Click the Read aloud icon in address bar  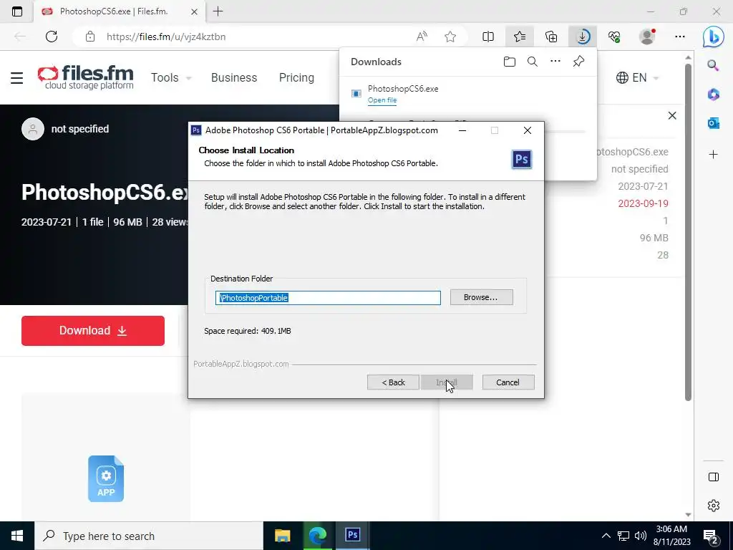422,37
